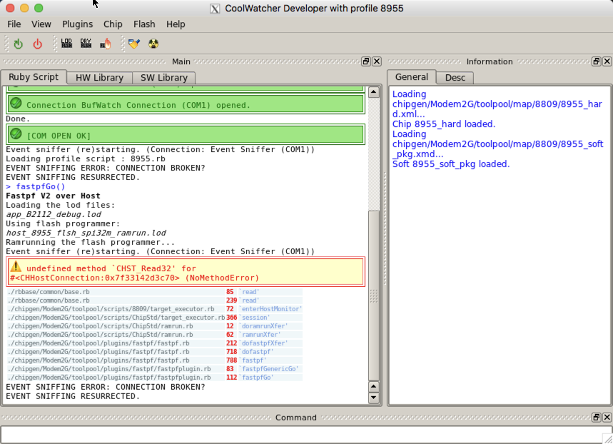Click the 'enterHostMonitor' stack trace entry
This screenshot has width=613, height=444.
coord(270,309)
